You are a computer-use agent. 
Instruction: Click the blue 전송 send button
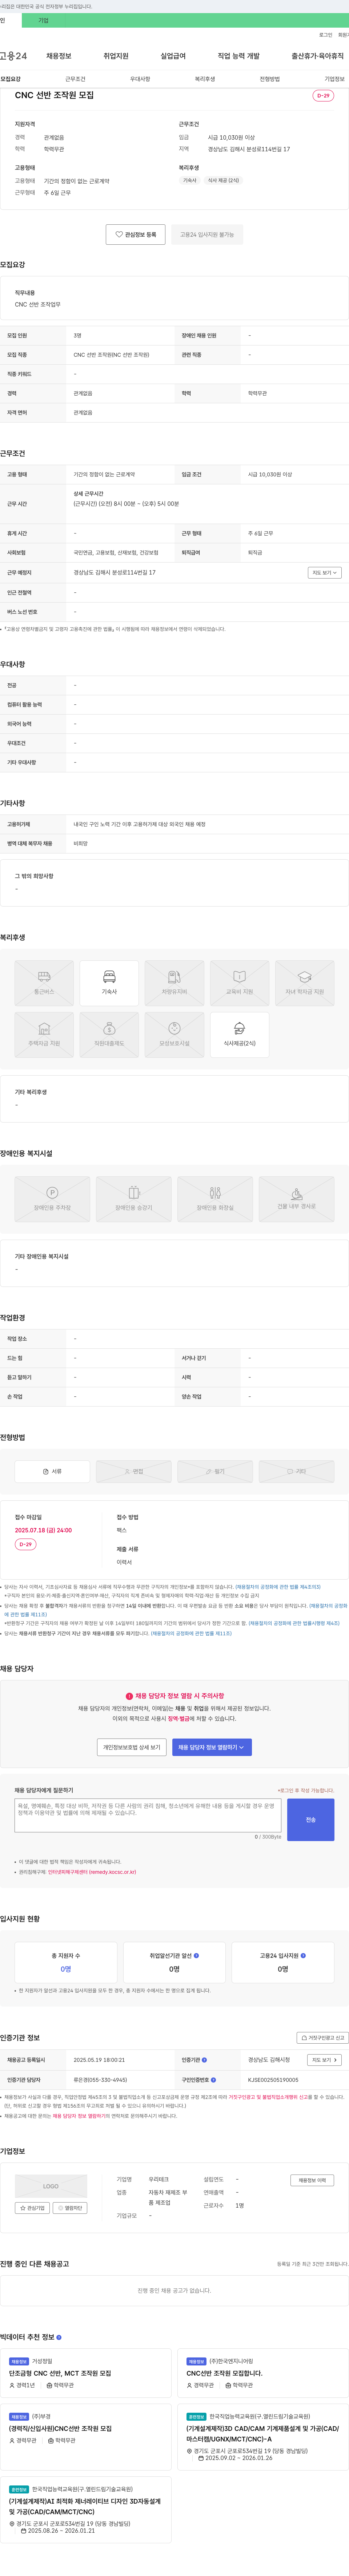tap(310, 1820)
